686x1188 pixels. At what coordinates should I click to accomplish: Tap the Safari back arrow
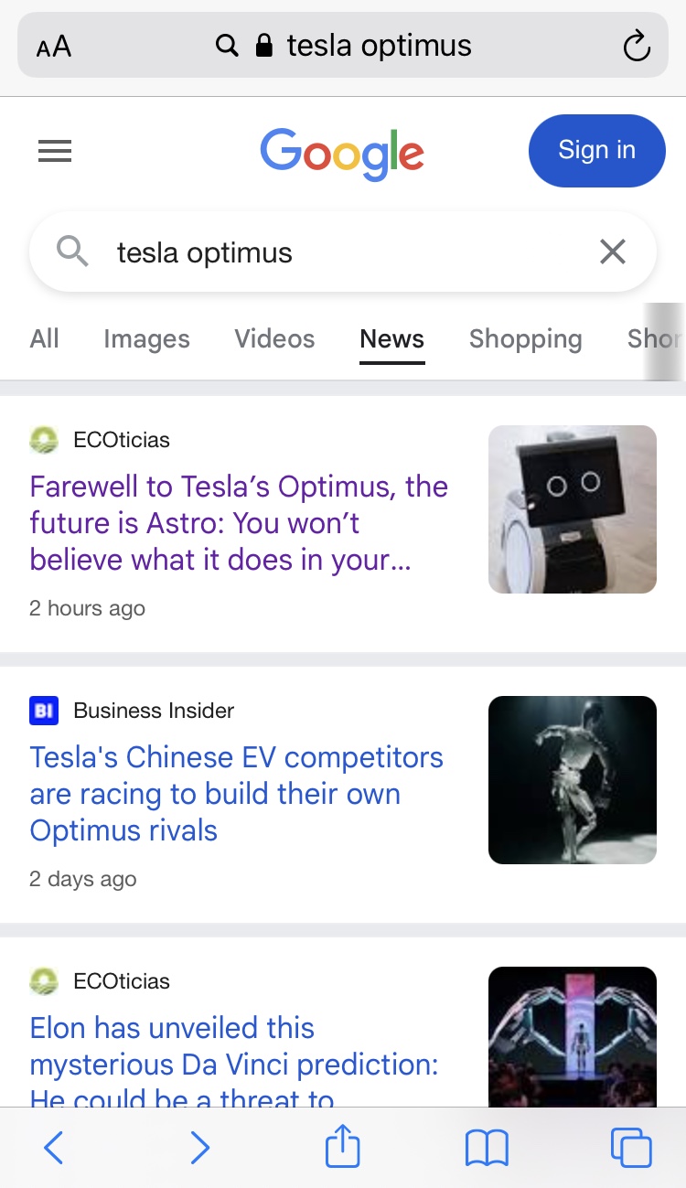[x=54, y=1147]
